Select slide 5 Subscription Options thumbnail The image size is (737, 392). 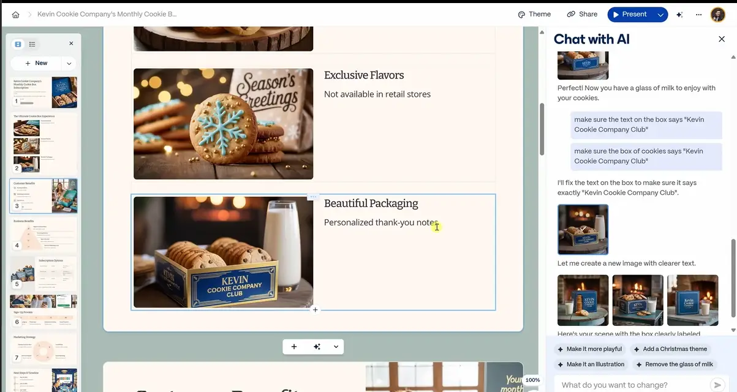(x=44, y=273)
